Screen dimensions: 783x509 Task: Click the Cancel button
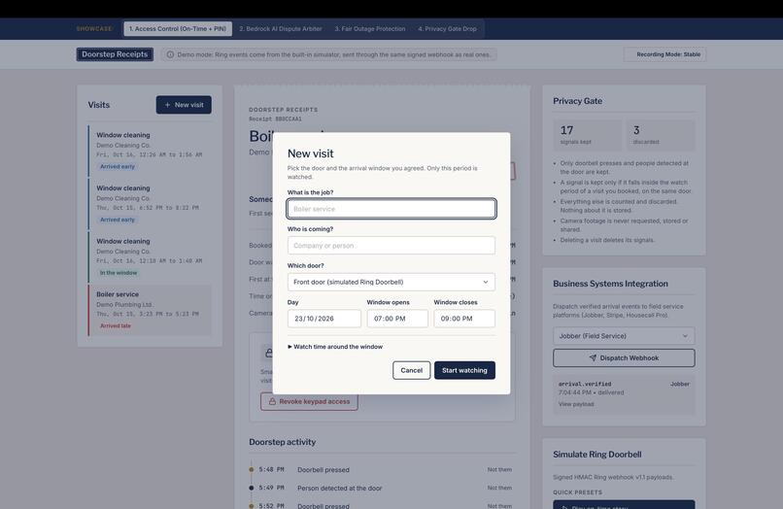pos(412,370)
